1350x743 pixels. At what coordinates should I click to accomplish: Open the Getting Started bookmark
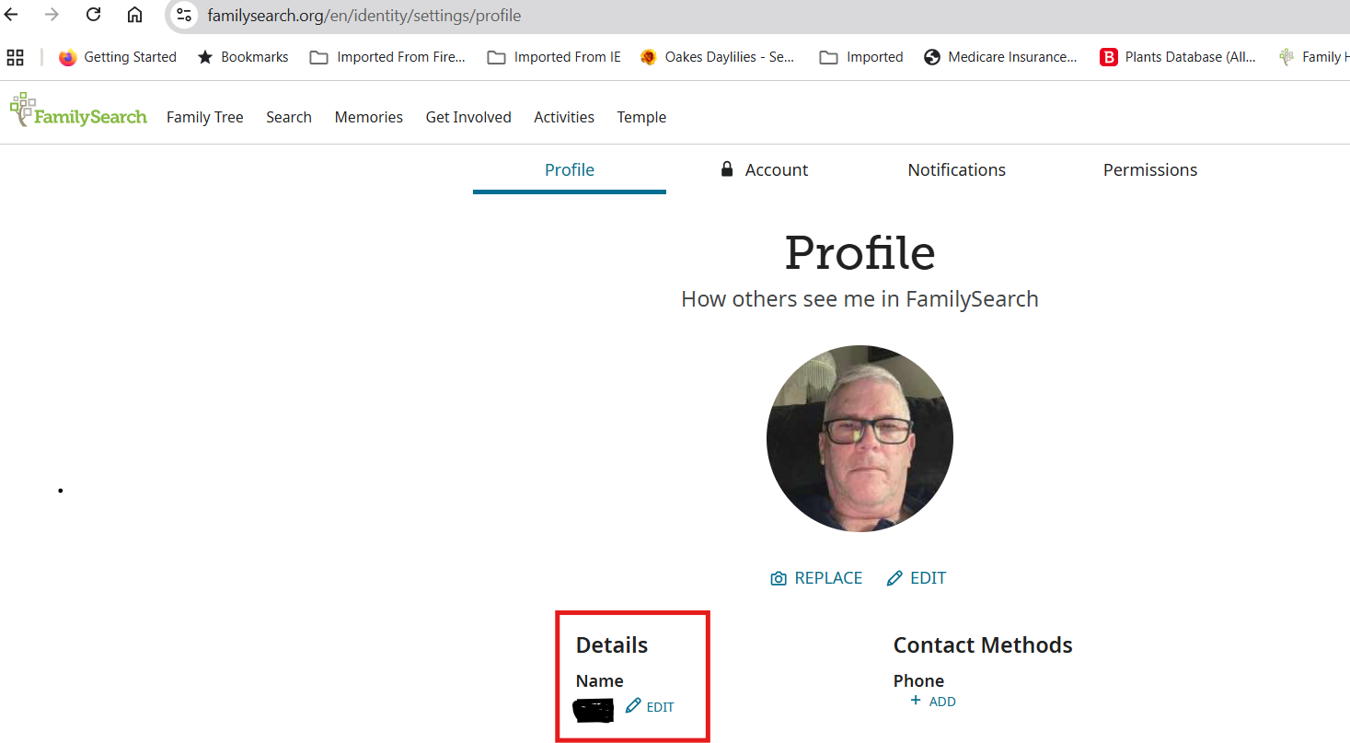117,57
